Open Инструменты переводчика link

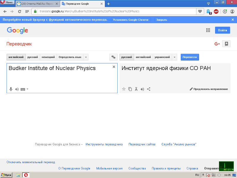[x=104, y=144]
